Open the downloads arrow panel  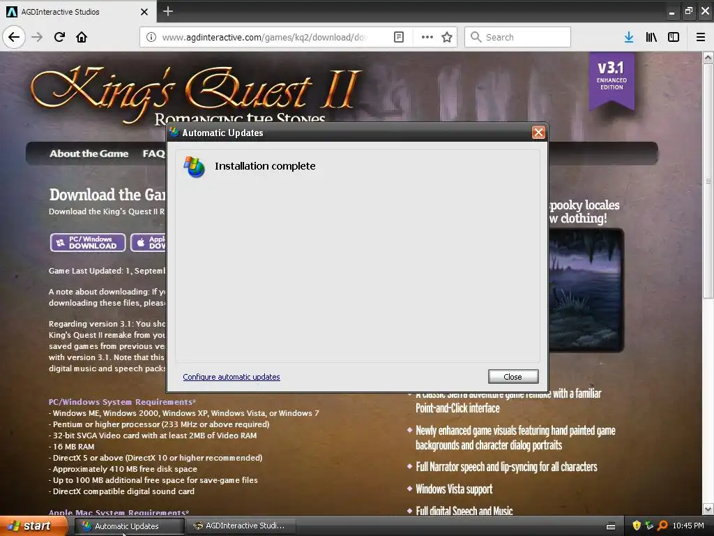629,37
